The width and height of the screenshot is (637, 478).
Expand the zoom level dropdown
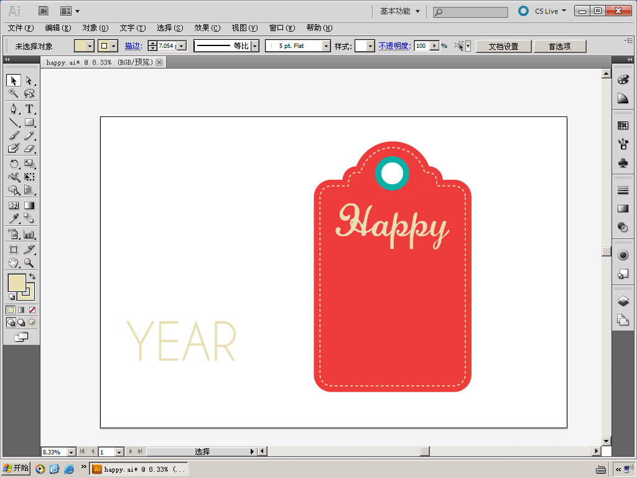point(71,452)
